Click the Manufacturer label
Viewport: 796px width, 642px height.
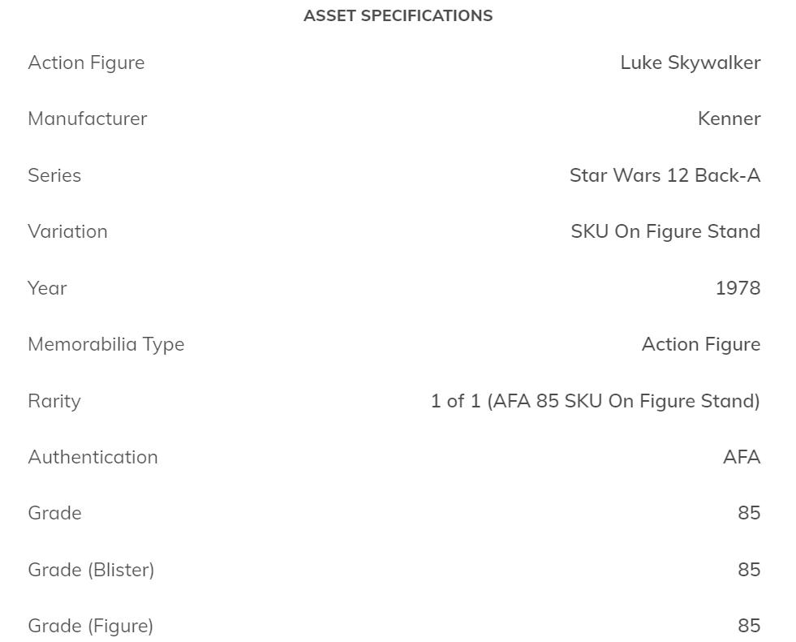(87, 118)
